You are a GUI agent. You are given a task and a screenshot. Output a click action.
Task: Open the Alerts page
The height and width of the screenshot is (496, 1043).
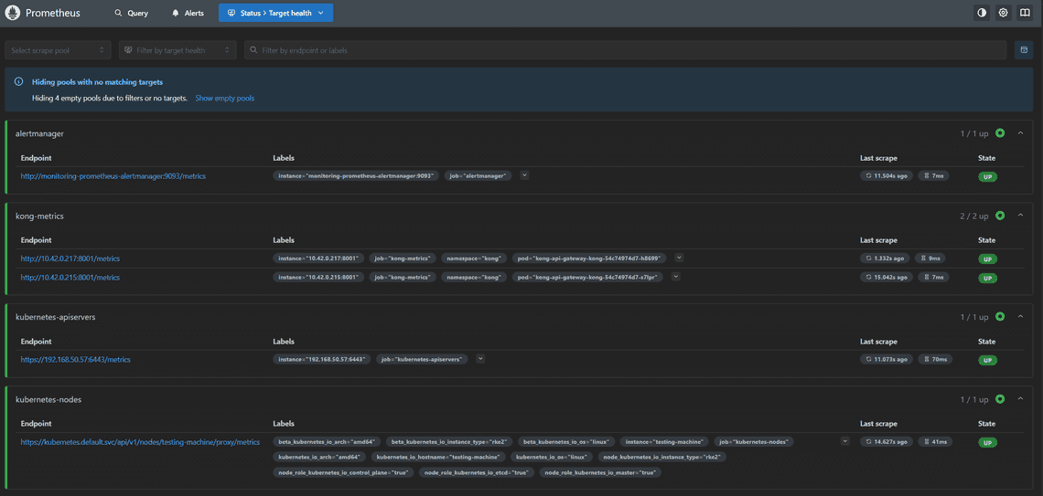[x=188, y=14]
